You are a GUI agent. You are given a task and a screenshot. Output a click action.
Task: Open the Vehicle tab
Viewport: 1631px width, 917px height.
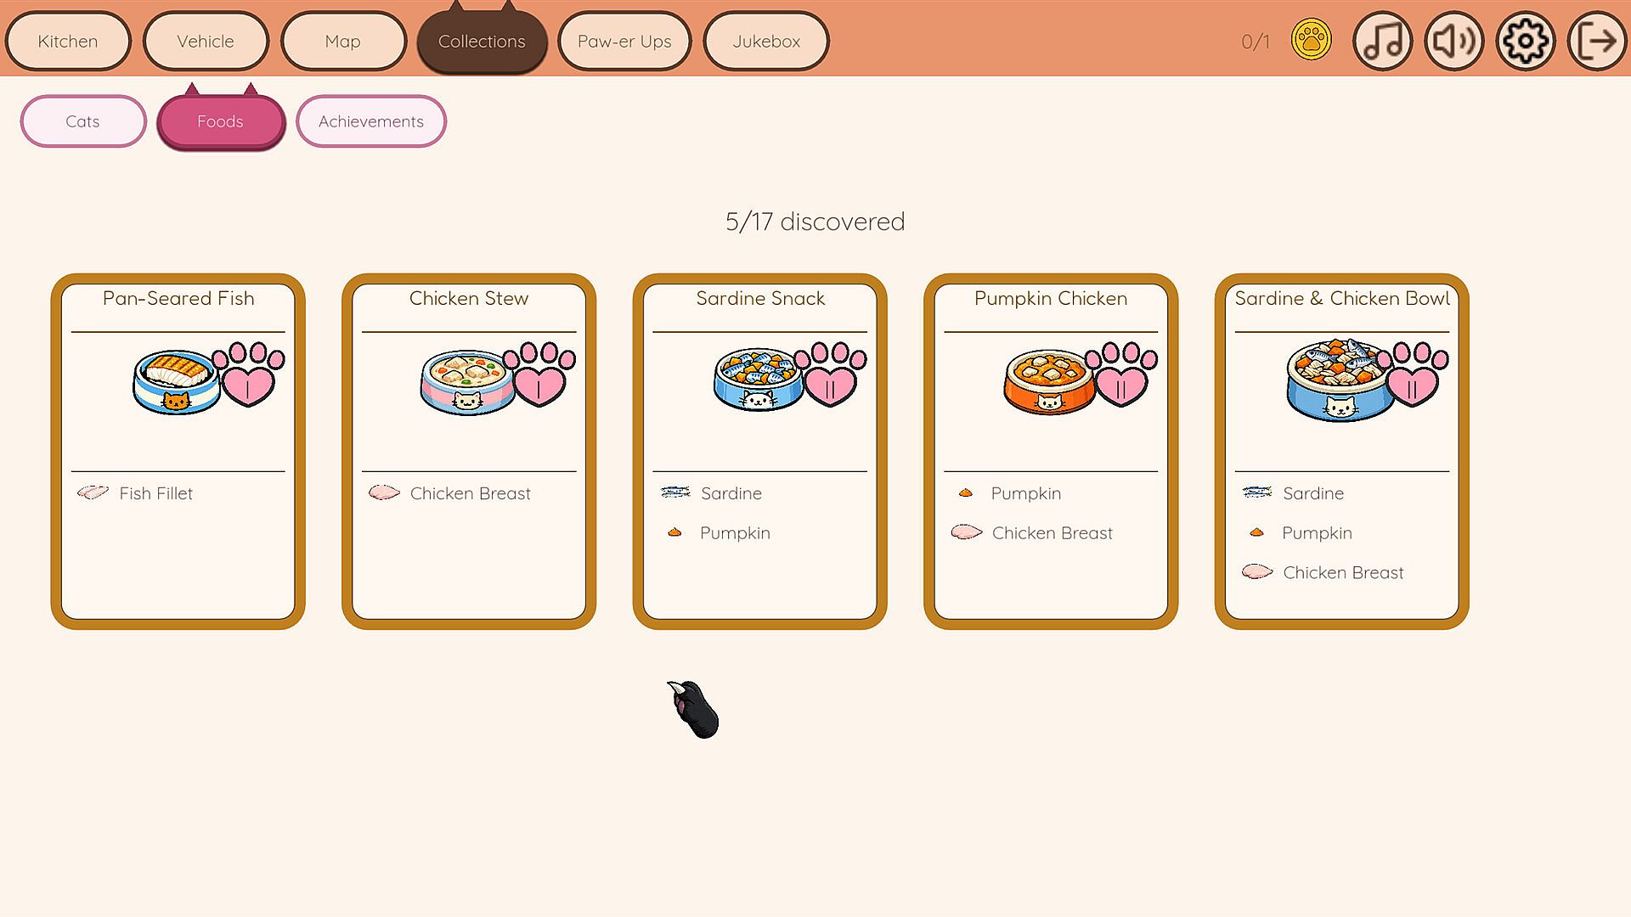pyautogui.click(x=206, y=41)
